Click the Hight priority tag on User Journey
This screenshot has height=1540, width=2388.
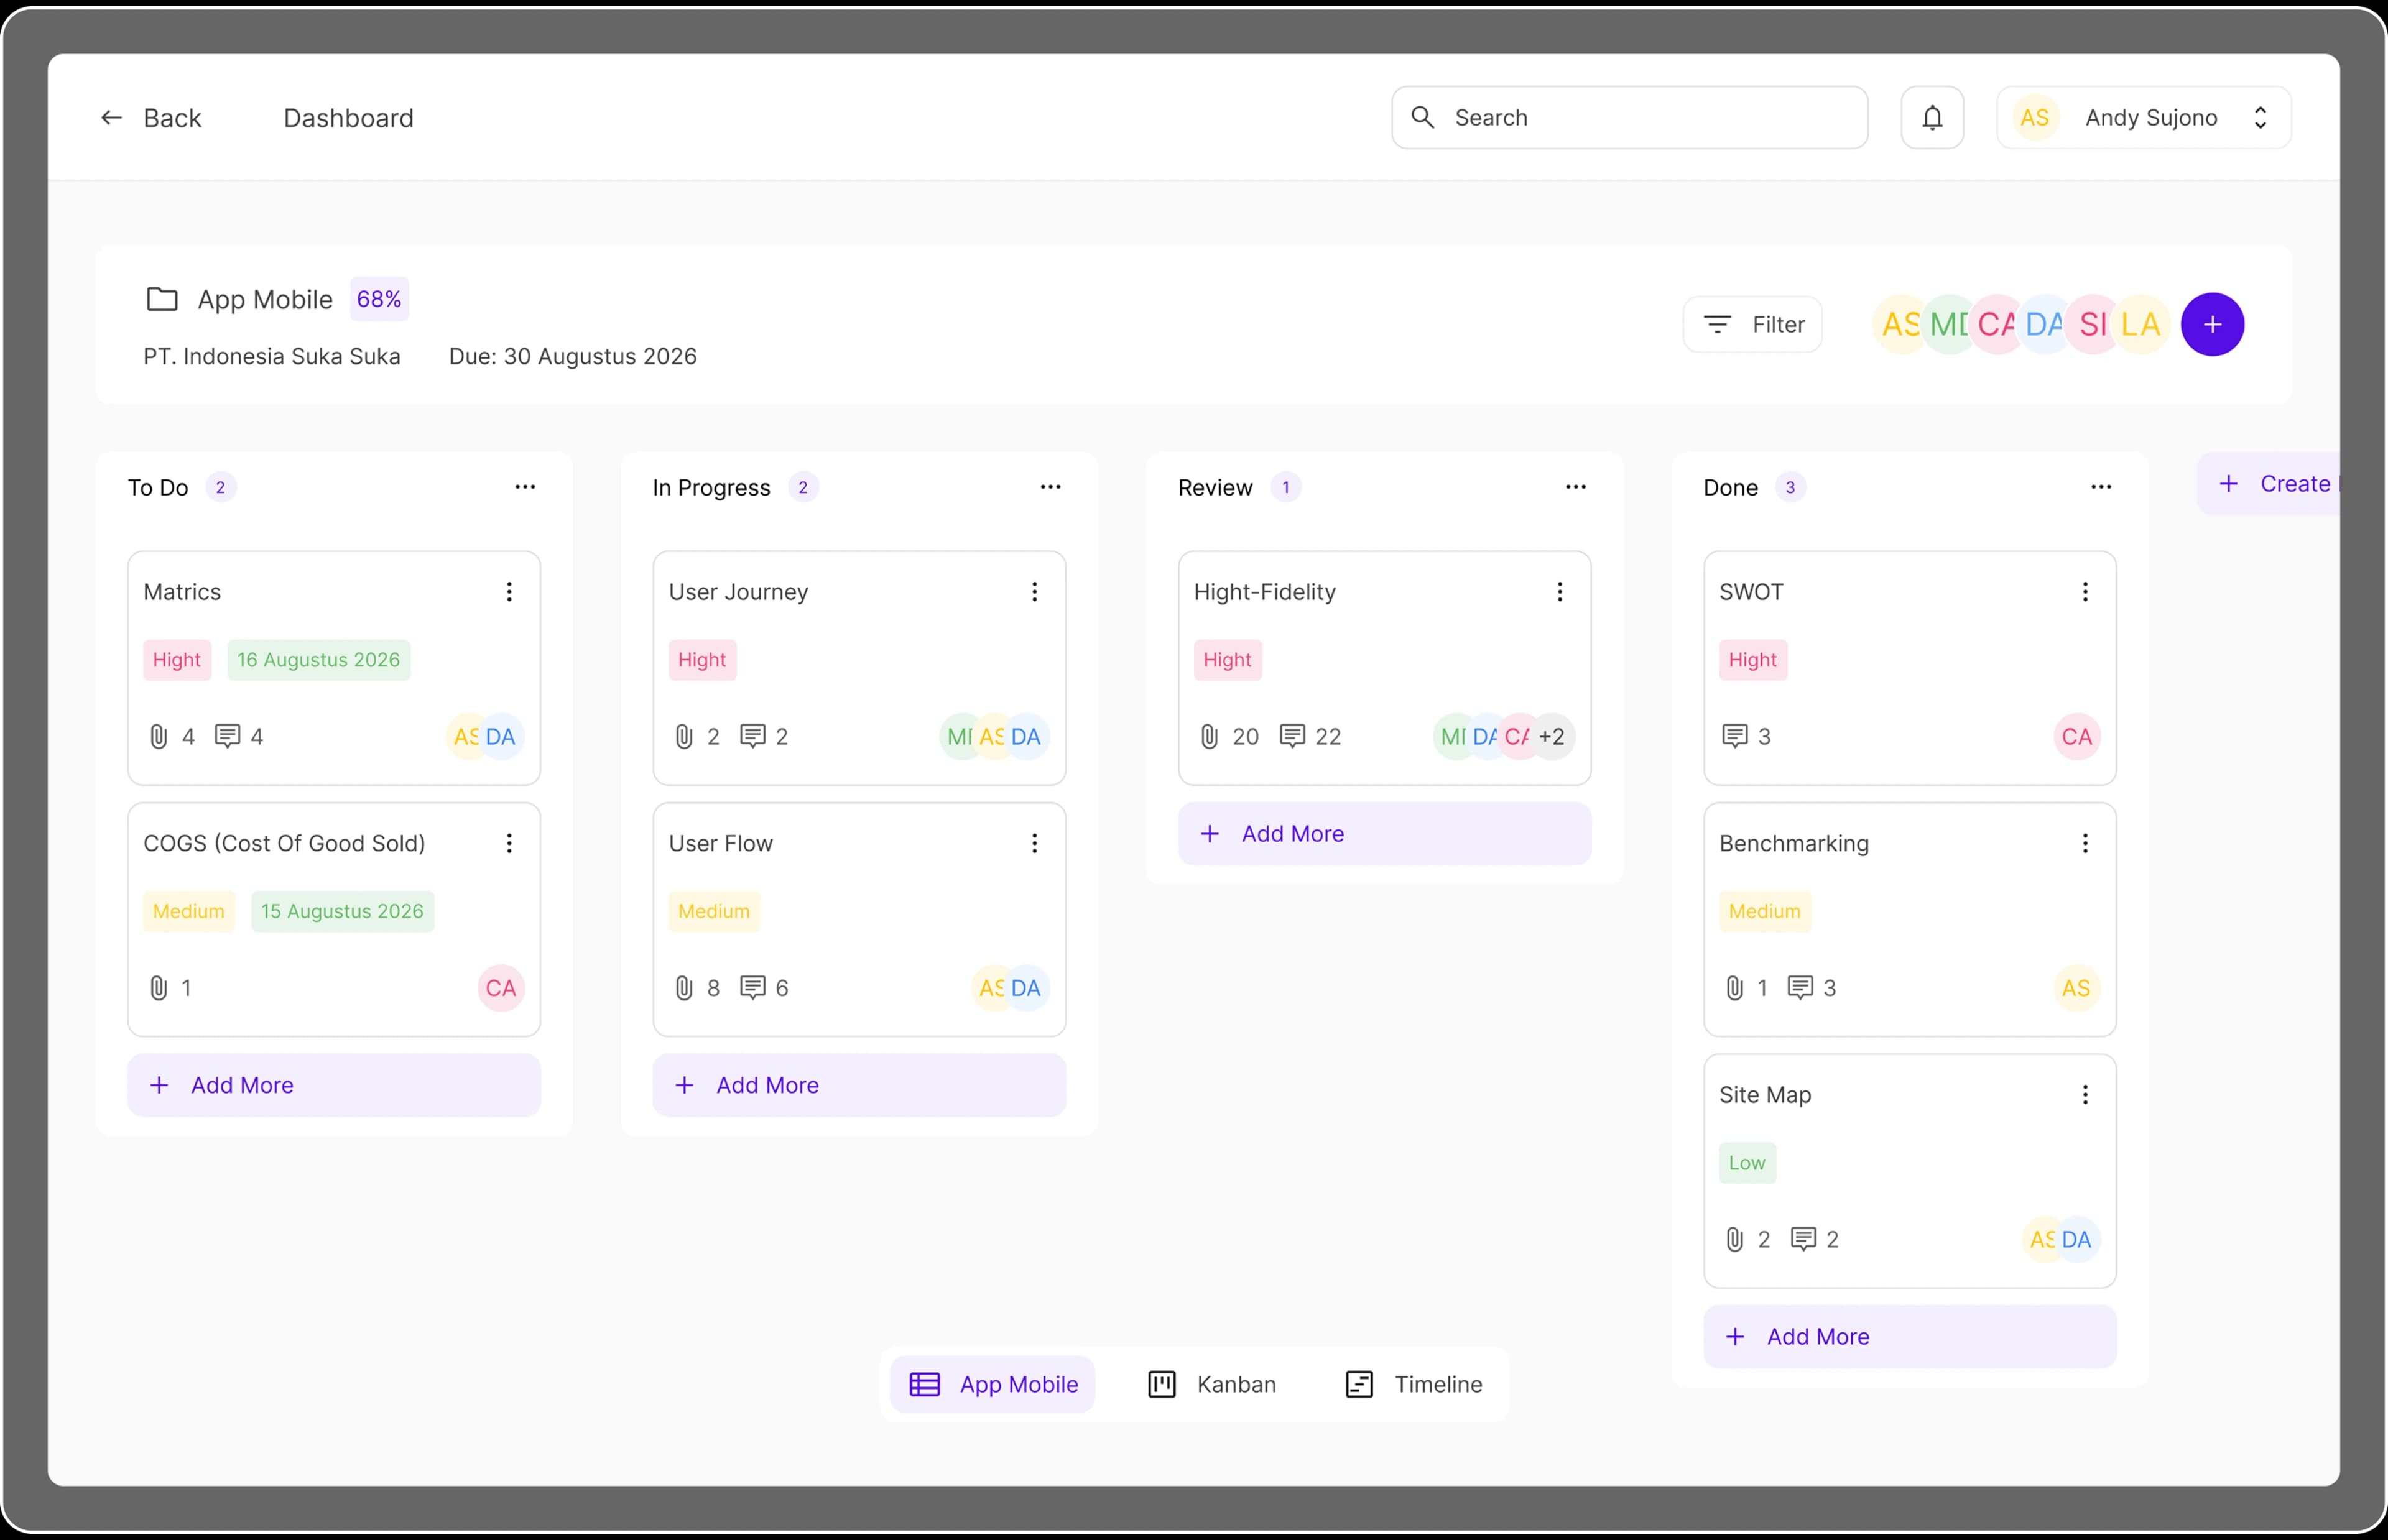tap(702, 660)
